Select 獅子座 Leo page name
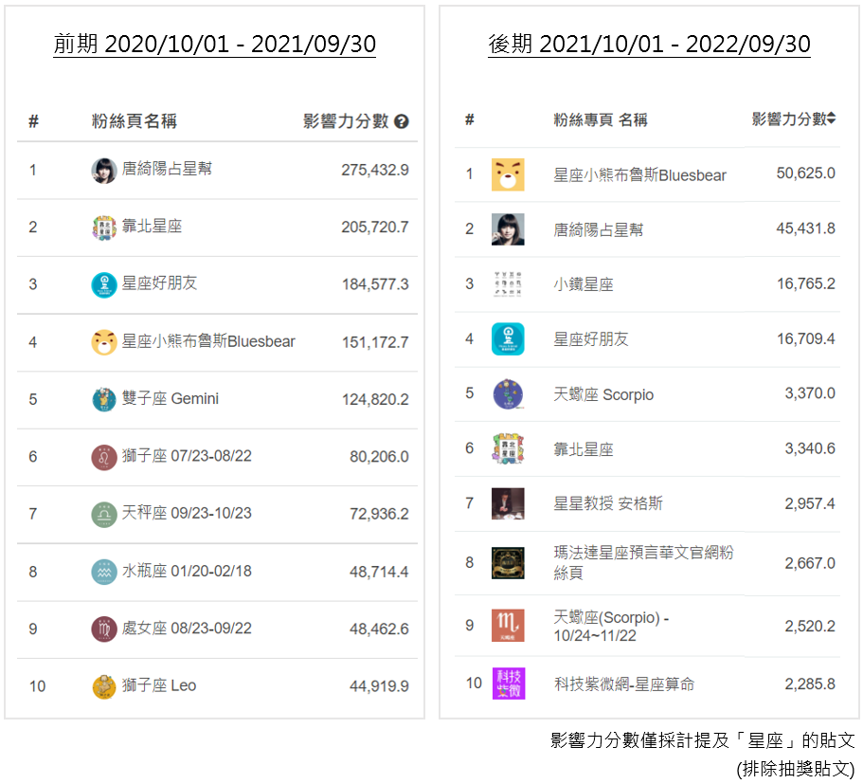The width and height of the screenshot is (863, 784). 159,685
